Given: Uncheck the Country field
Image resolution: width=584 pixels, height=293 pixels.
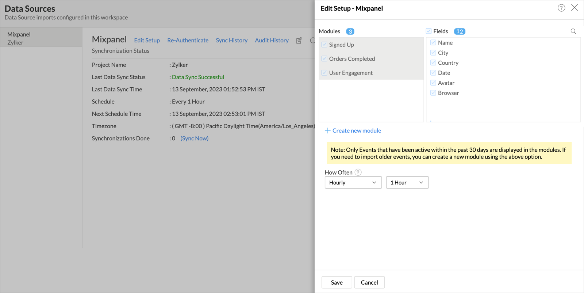Looking at the screenshot, I should [433, 63].
